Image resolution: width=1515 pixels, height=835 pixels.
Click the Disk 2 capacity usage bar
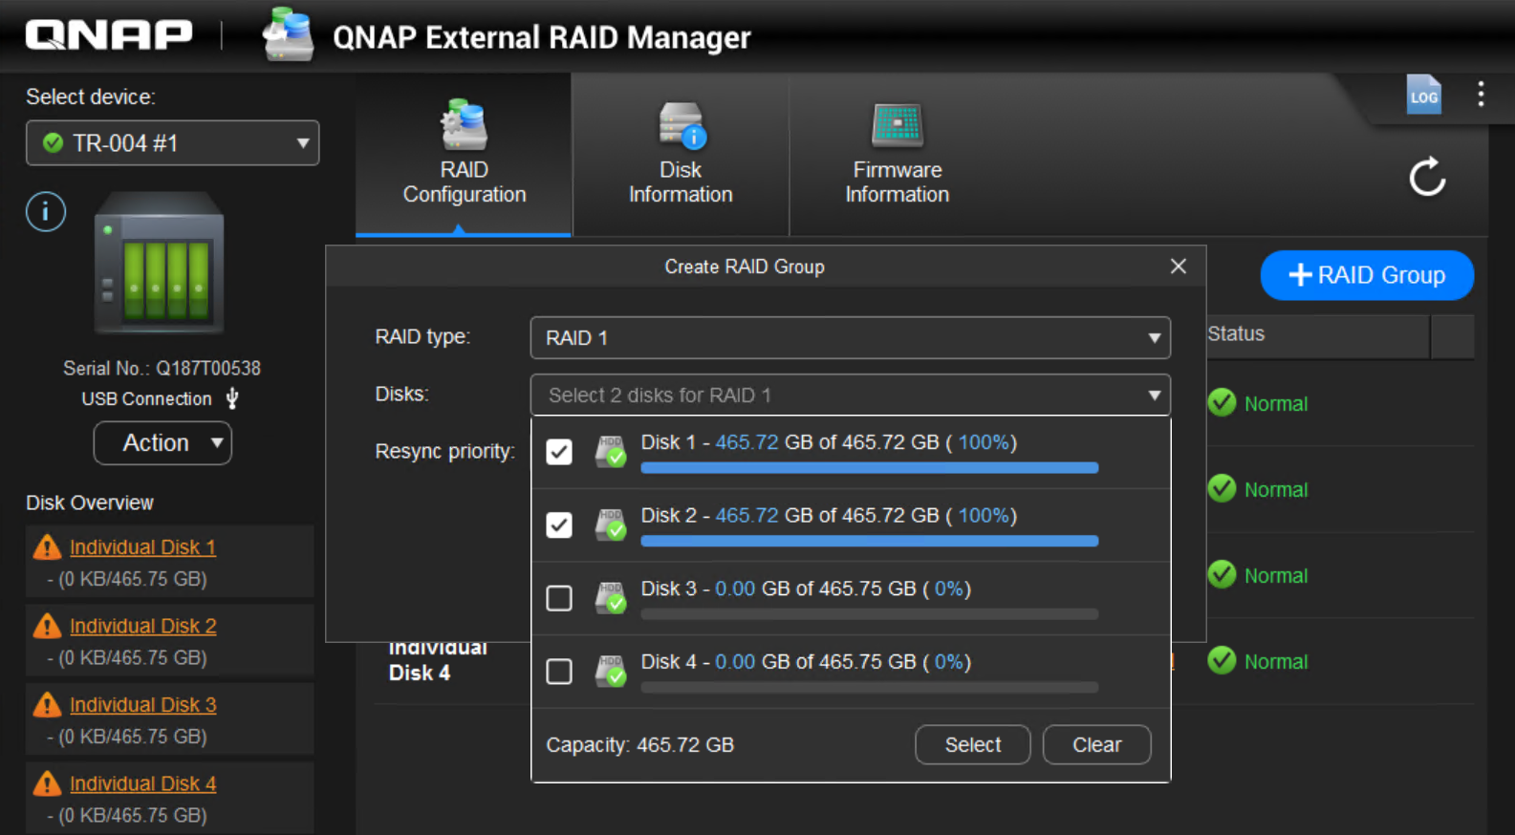coord(869,541)
